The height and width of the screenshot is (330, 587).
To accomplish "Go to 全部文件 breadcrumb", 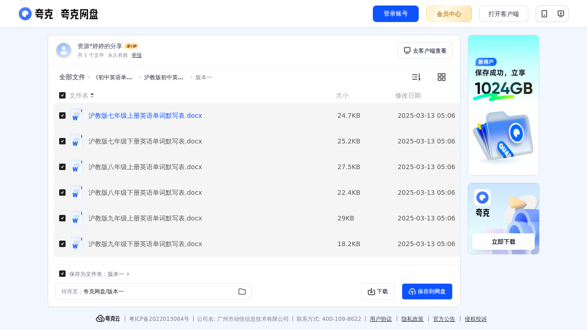I will click(72, 77).
